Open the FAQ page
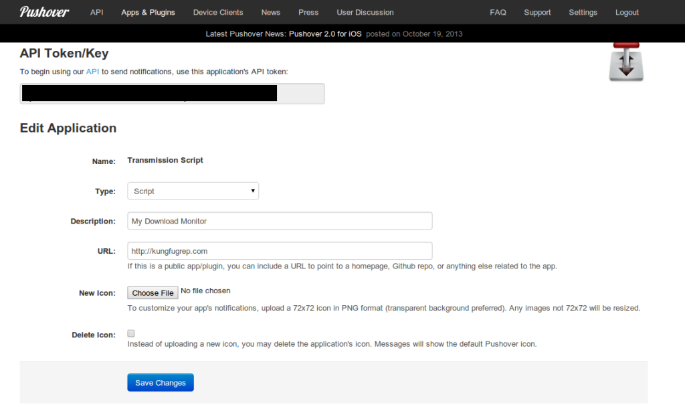 [x=498, y=12]
